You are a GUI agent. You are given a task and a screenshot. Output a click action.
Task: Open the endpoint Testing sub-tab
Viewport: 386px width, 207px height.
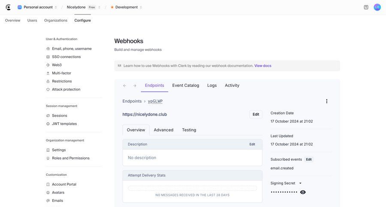[189, 130]
